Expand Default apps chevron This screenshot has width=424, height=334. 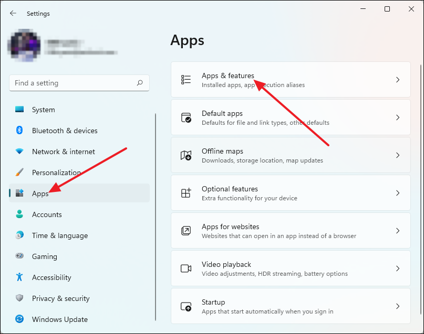click(x=398, y=117)
